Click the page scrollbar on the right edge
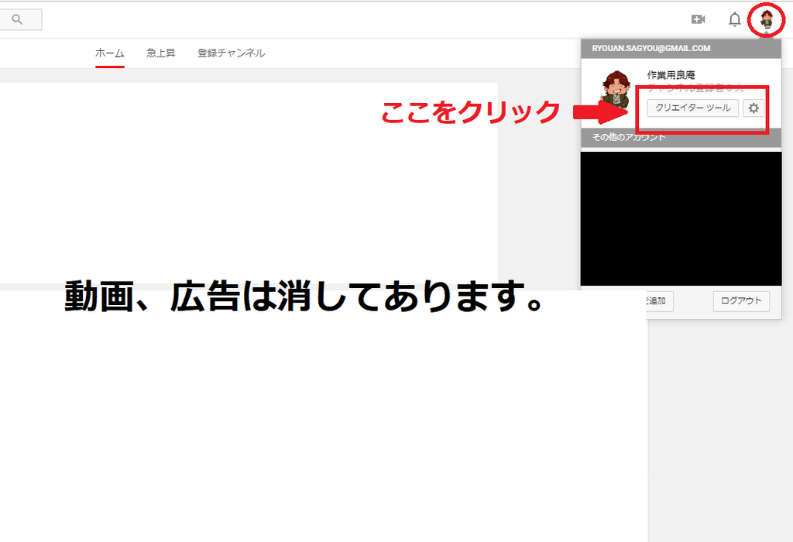This screenshot has height=542, width=793. pyautogui.click(x=789, y=271)
